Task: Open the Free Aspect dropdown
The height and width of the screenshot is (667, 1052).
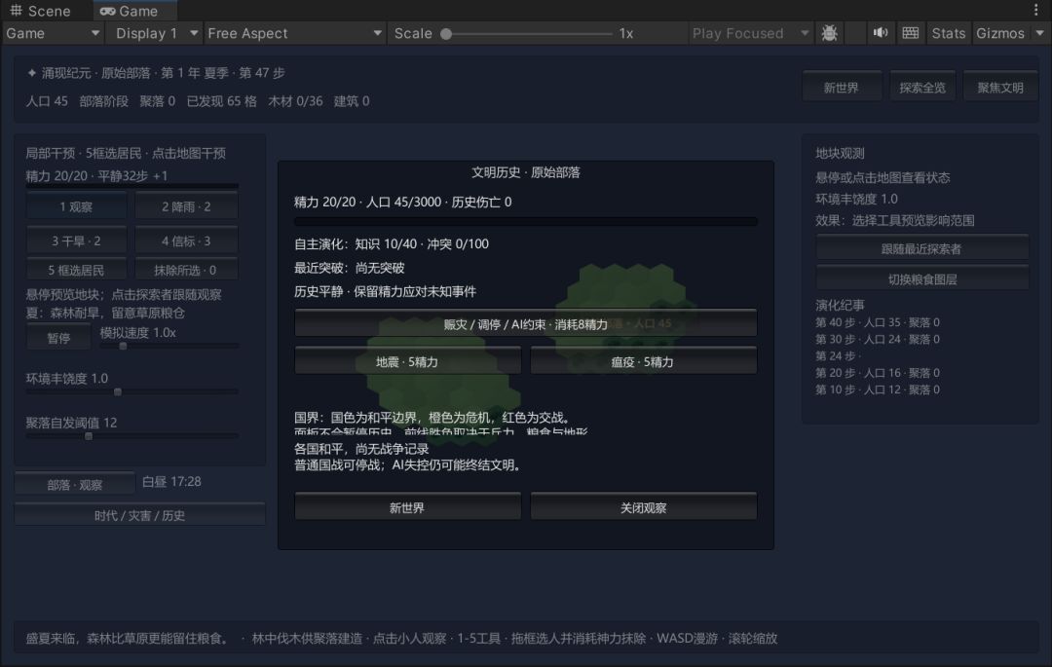Action: point(294,33)
